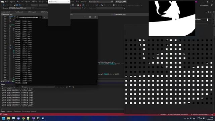This screenshot has height=121, width=215.
Task: Open Discord from the taskbar
Action: [18, 118]
